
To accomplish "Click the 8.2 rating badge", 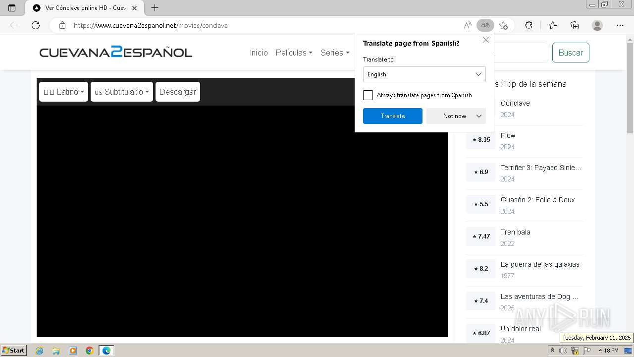I will 481,269.
